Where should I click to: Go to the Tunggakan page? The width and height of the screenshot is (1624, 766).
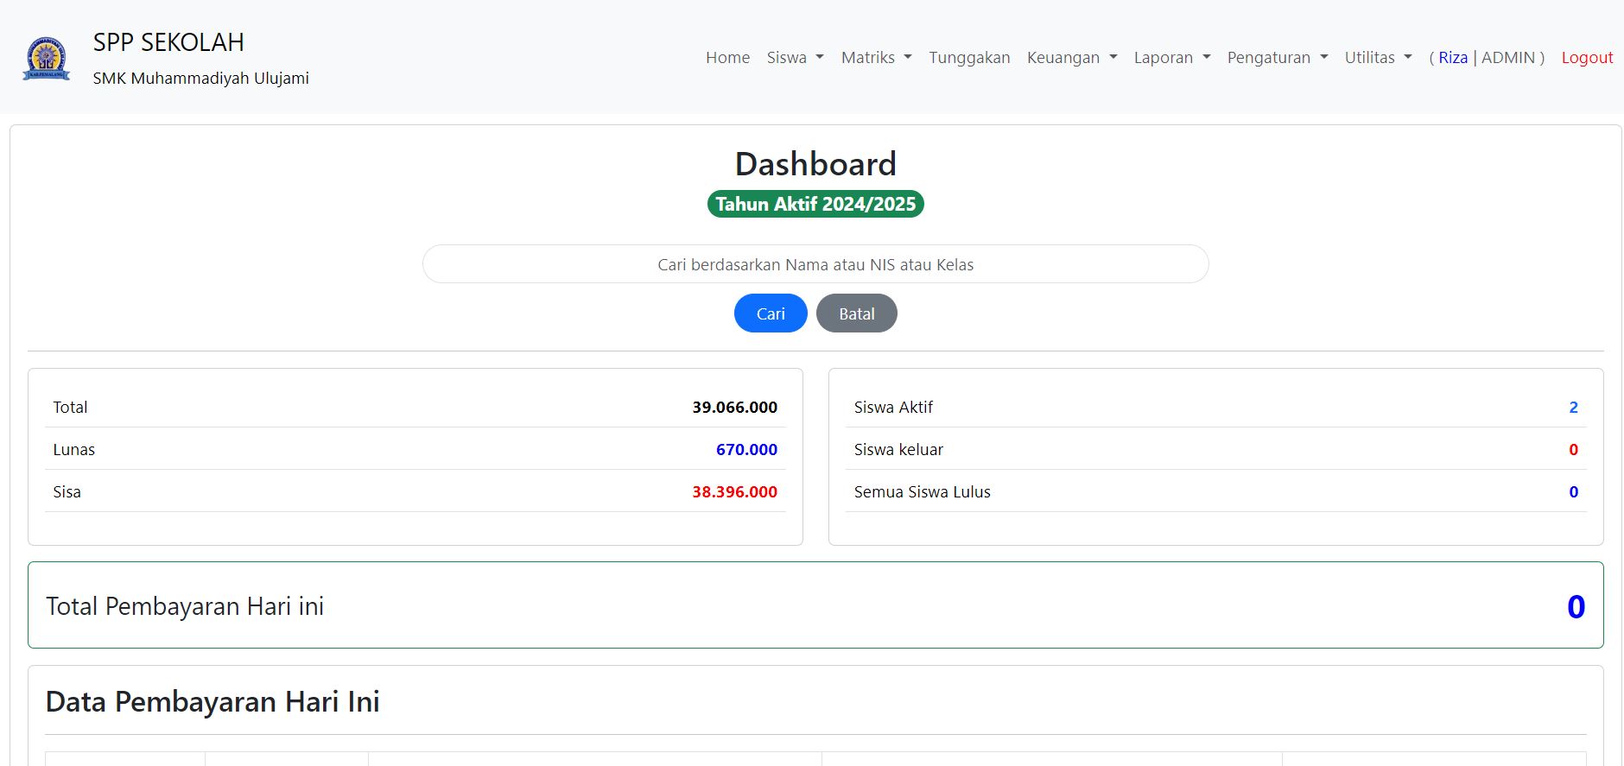[x=969, y=58]
